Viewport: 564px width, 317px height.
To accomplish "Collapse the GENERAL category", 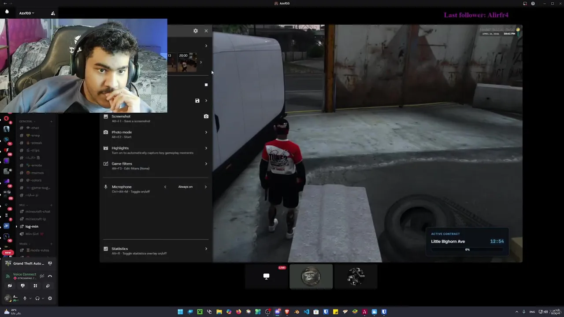I will (26, 121).
